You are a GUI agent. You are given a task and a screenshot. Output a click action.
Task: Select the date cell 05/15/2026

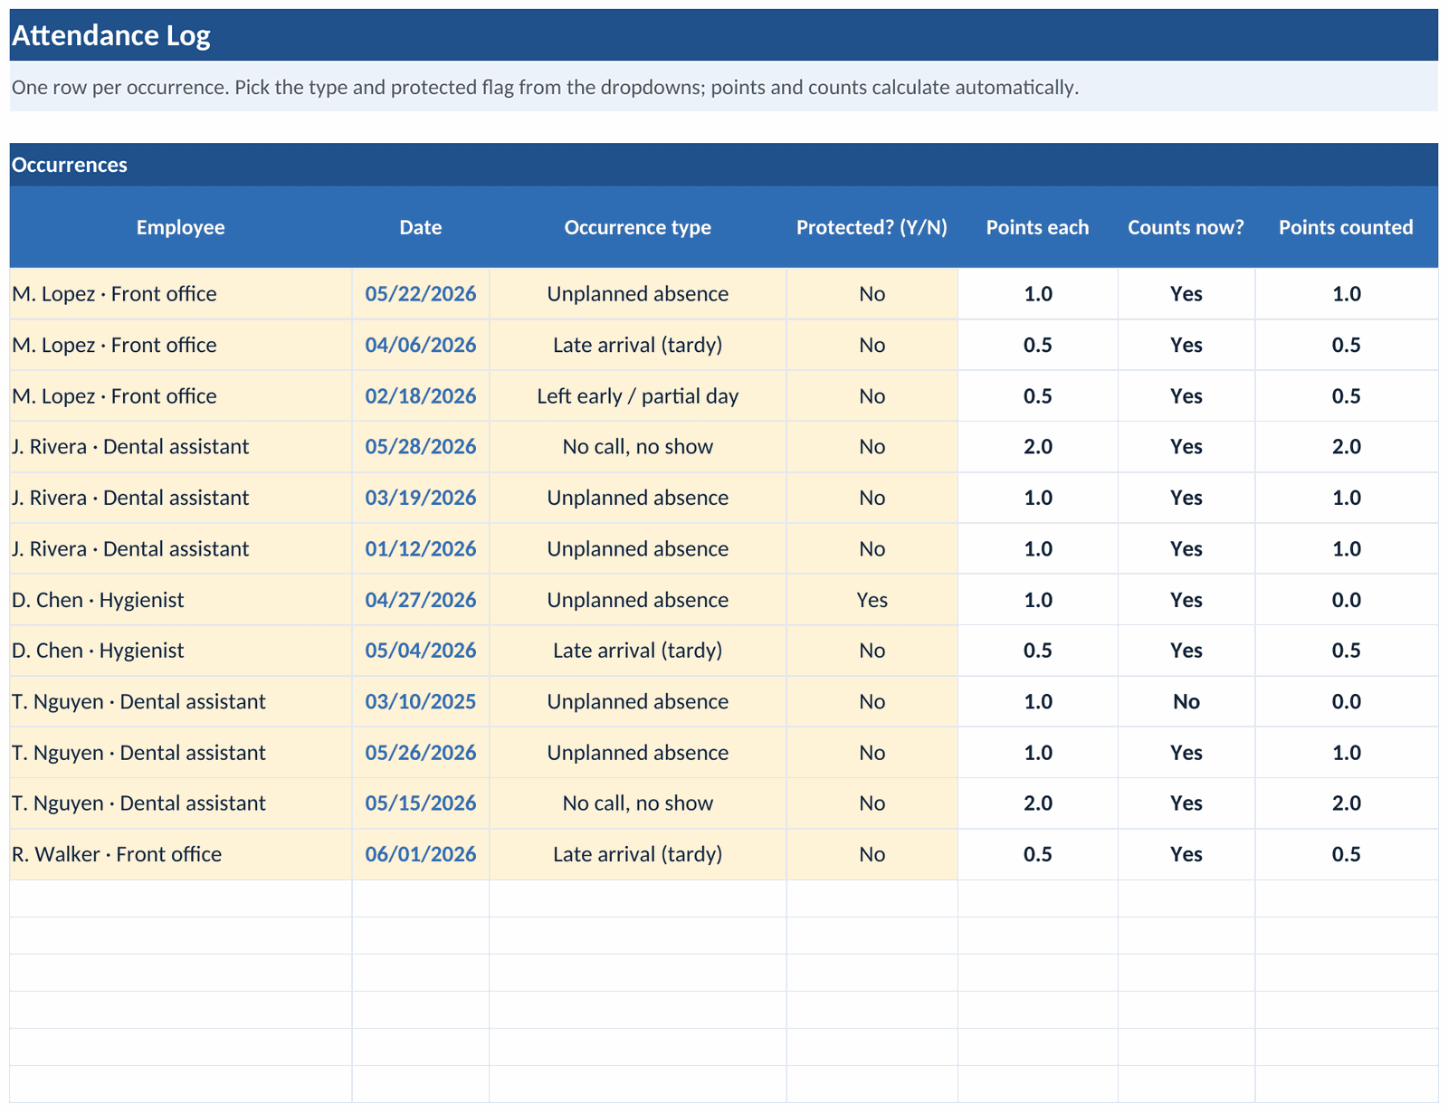[421, 803]
